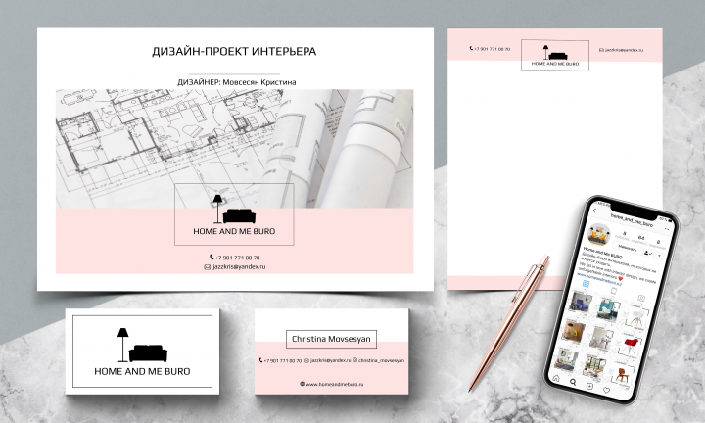Tap the following person-check button
The height and width of the screenshot is (423, 705).
(x=648, y=253)
